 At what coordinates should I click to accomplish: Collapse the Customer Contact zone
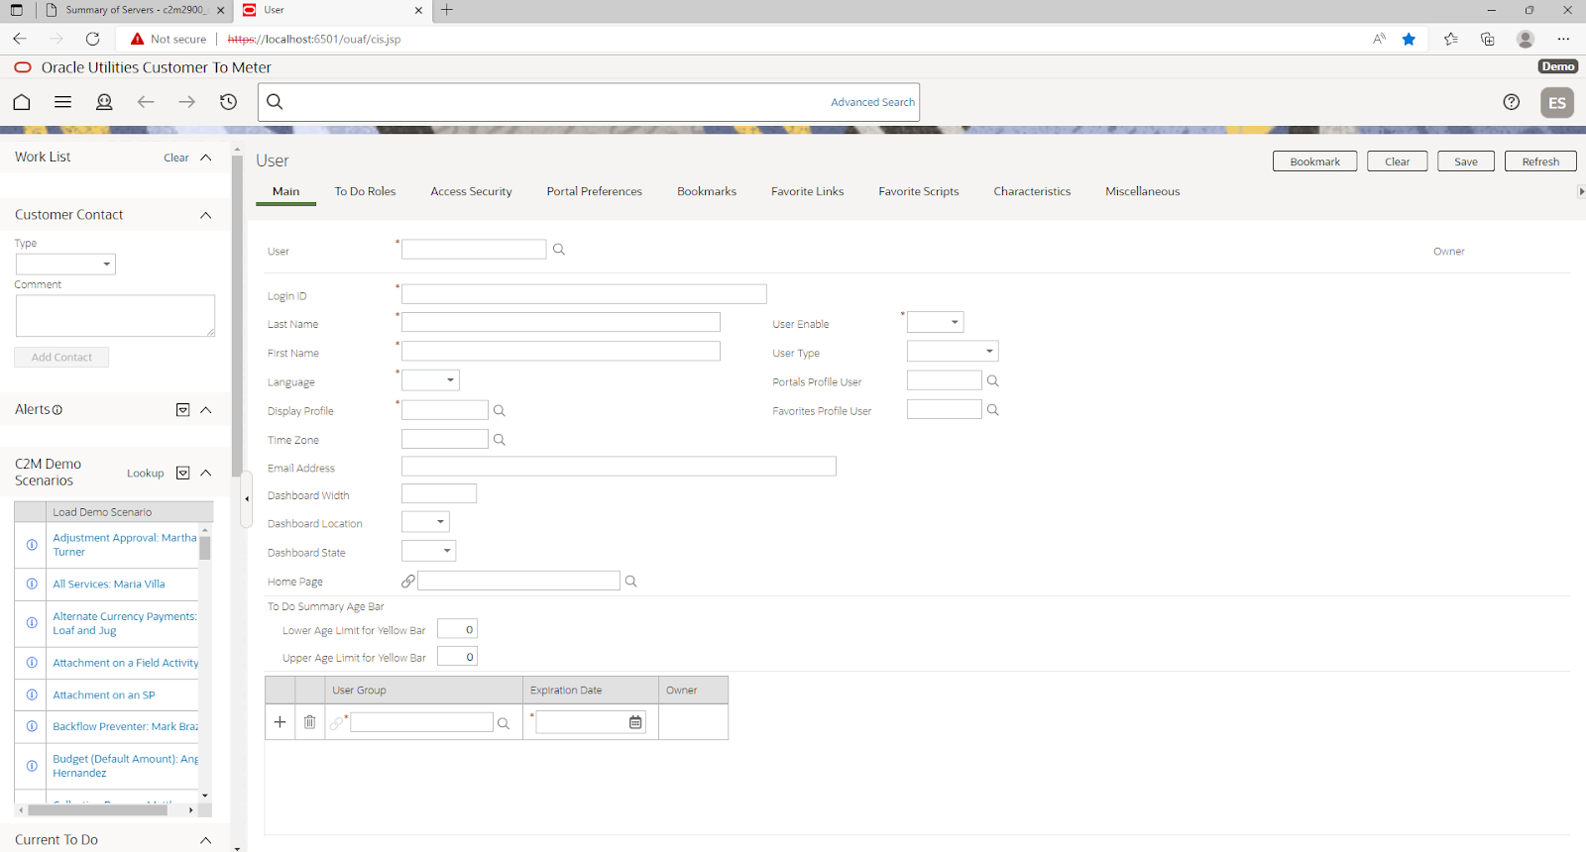(x=206, y=215)
